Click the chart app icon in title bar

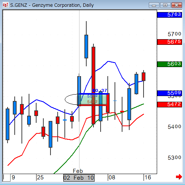pos(5,5)
